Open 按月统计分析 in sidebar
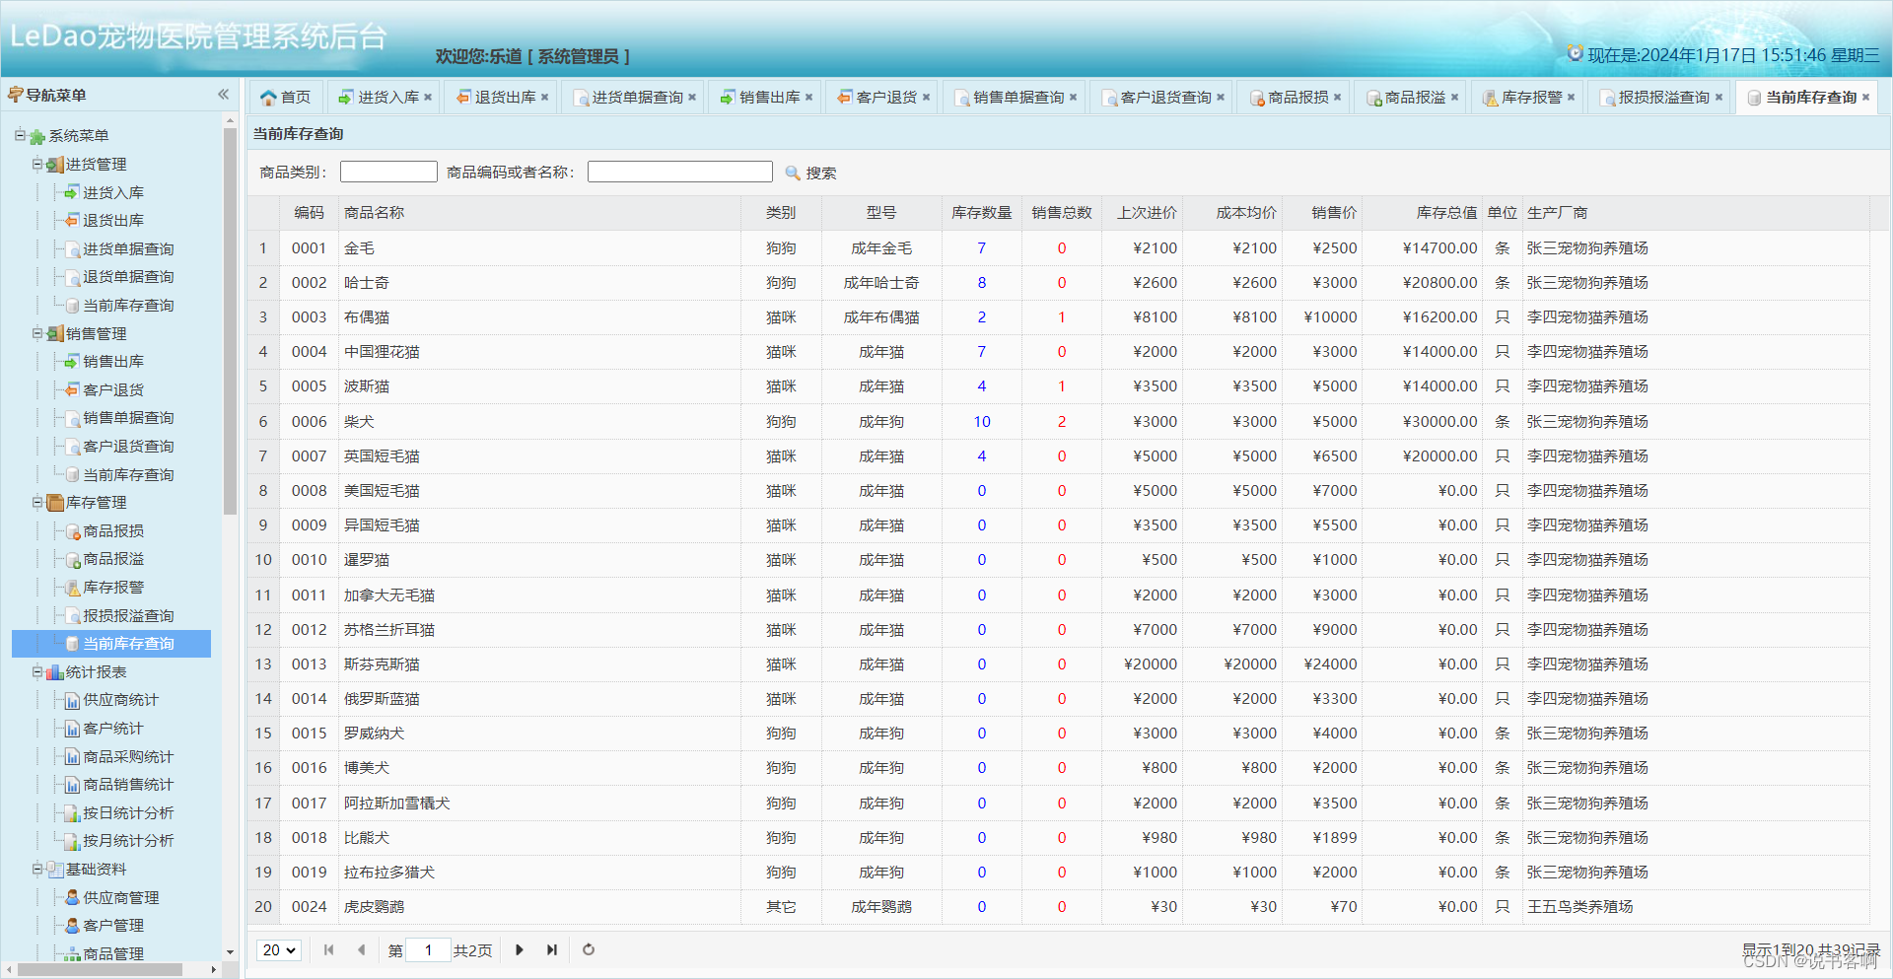 127,841
